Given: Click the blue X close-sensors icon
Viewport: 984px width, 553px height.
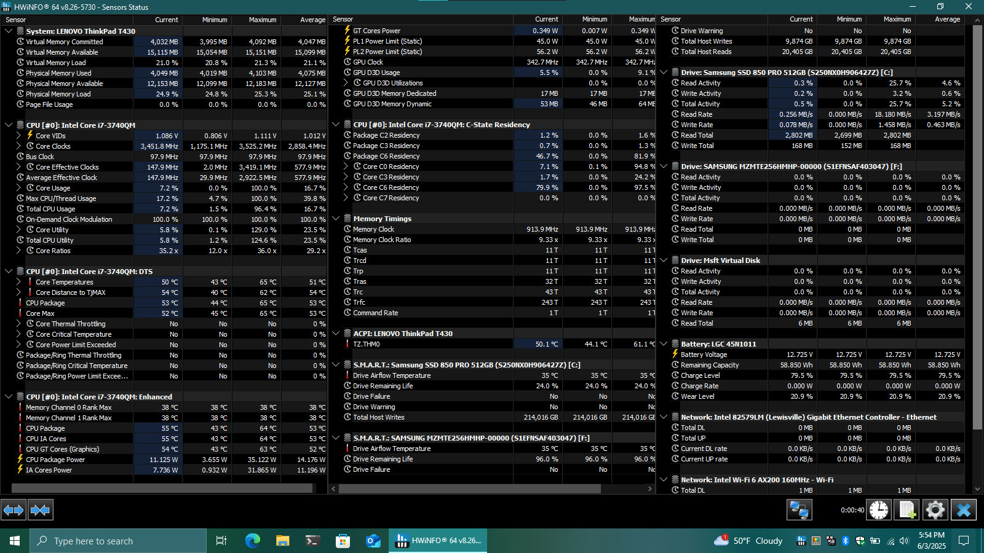Looking at the screenshot, I should [x=964, y=510].
